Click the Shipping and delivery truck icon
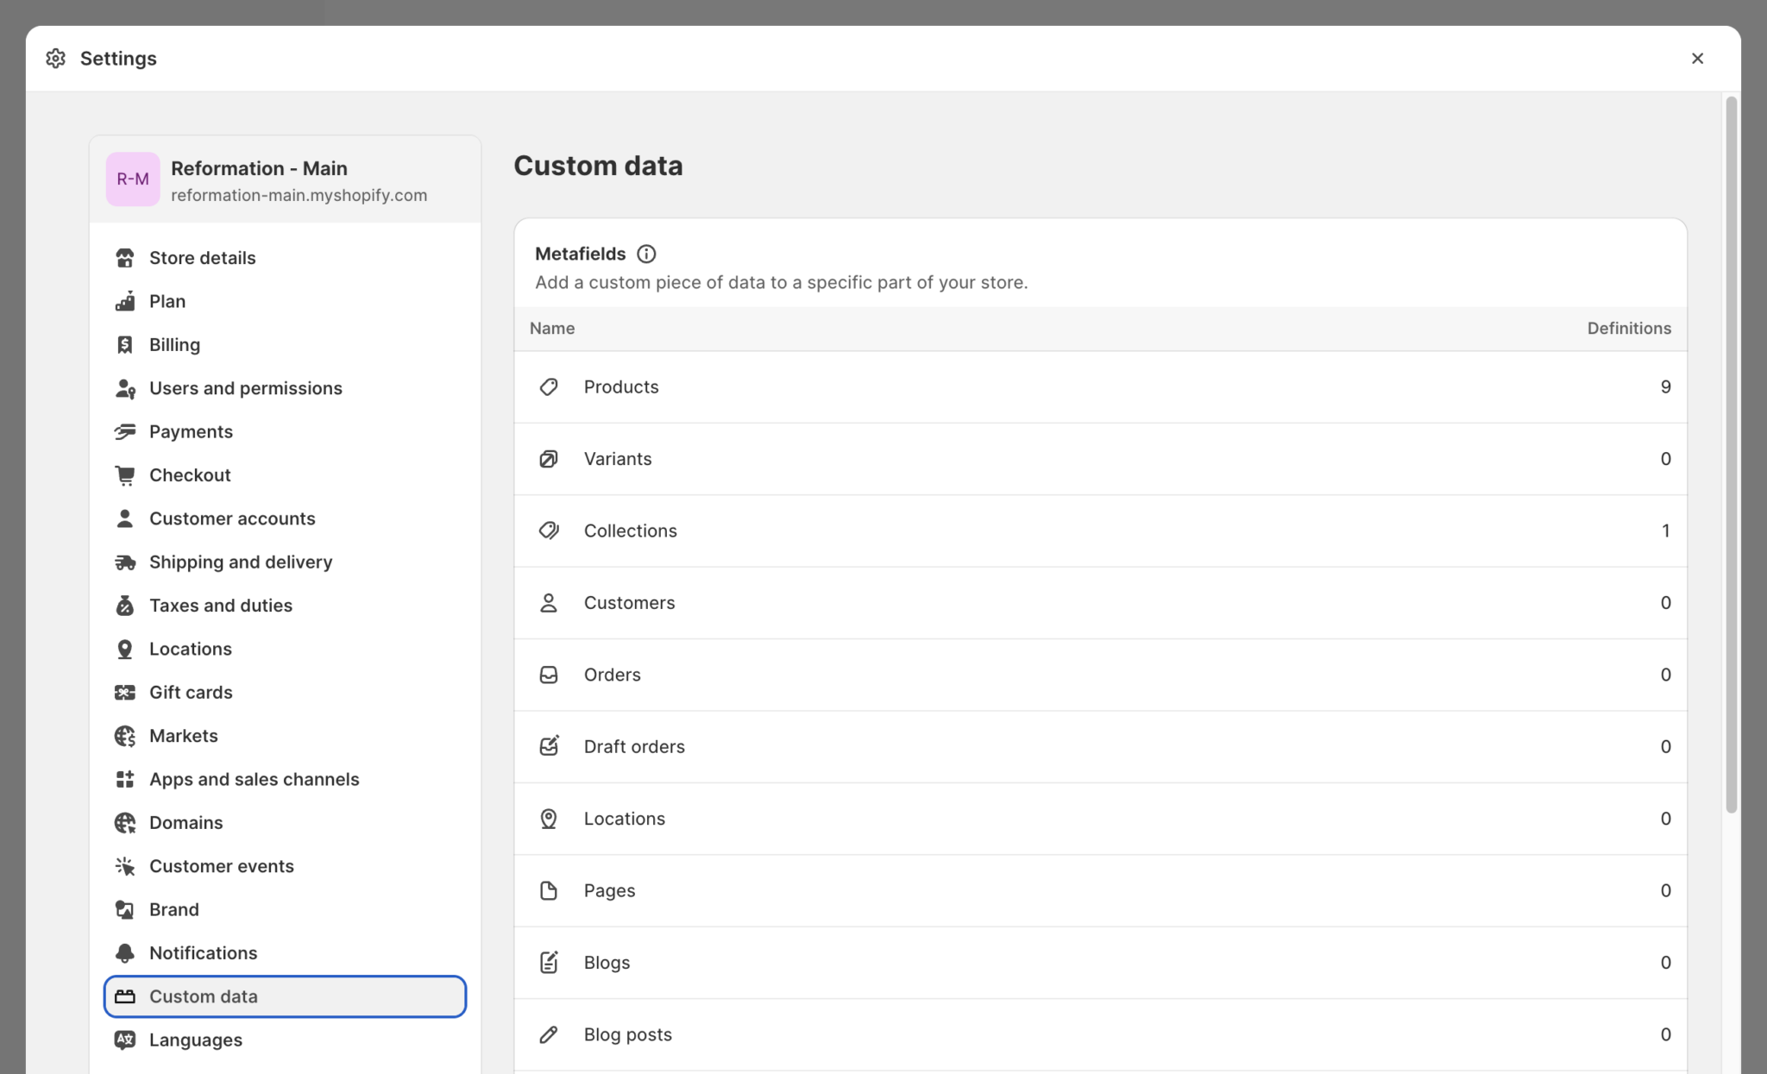This screenshot has height=1074, width=1767. (x=125, y=562)
